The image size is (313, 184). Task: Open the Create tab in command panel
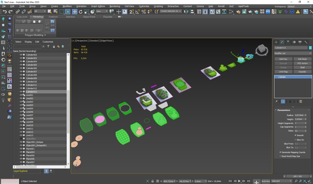pyautogui.click(x=276, y=42)
